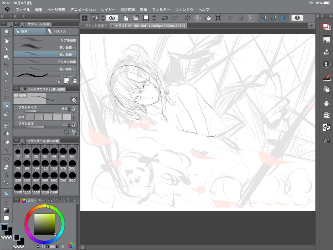The image size is (333, 250).
Task: Select the Text tool
Action: (x=7, y=175)
